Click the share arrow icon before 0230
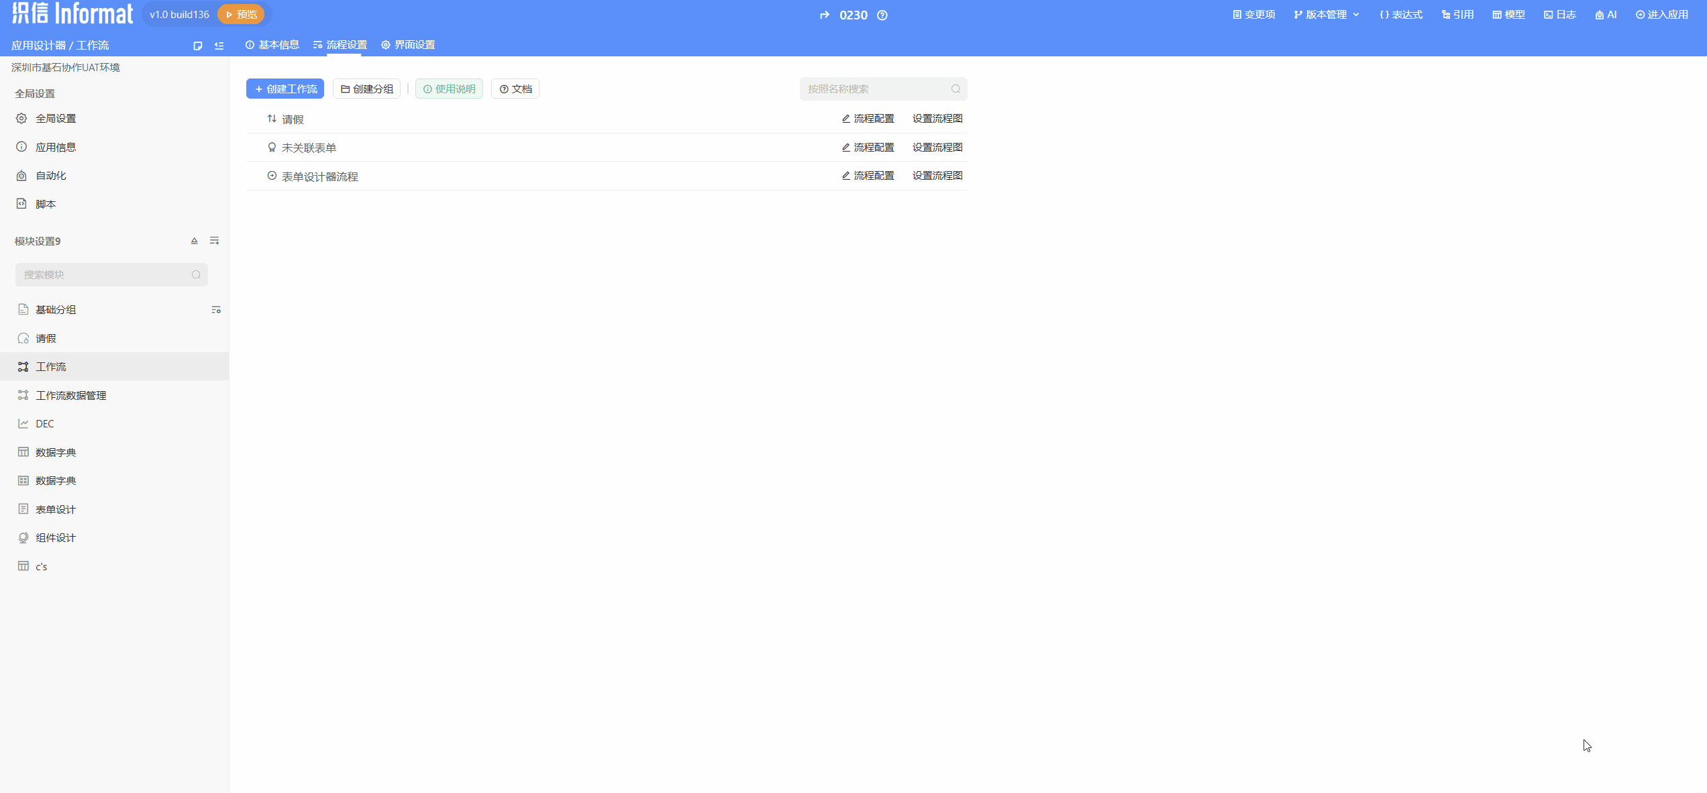Screen dimensions: 1707x793 pos(825,15)
